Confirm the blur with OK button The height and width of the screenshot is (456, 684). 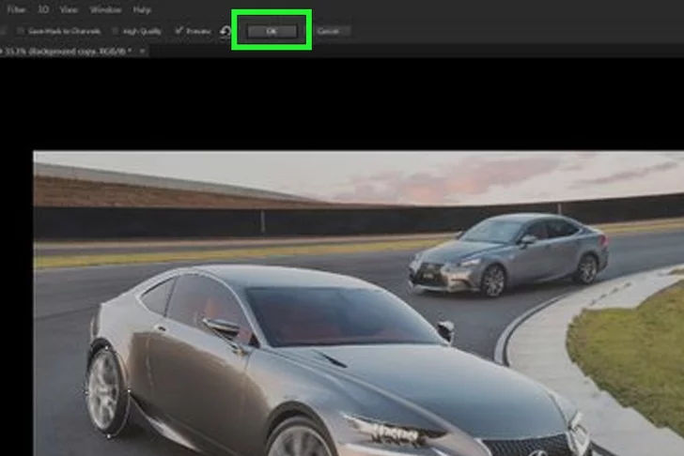point(272,31)
